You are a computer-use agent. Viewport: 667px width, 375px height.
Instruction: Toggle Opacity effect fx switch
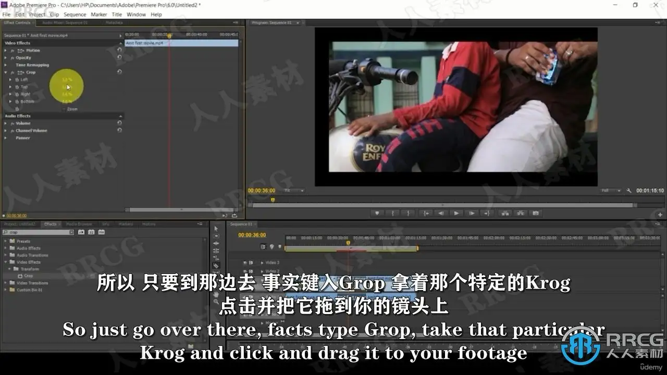click(12, 58)
